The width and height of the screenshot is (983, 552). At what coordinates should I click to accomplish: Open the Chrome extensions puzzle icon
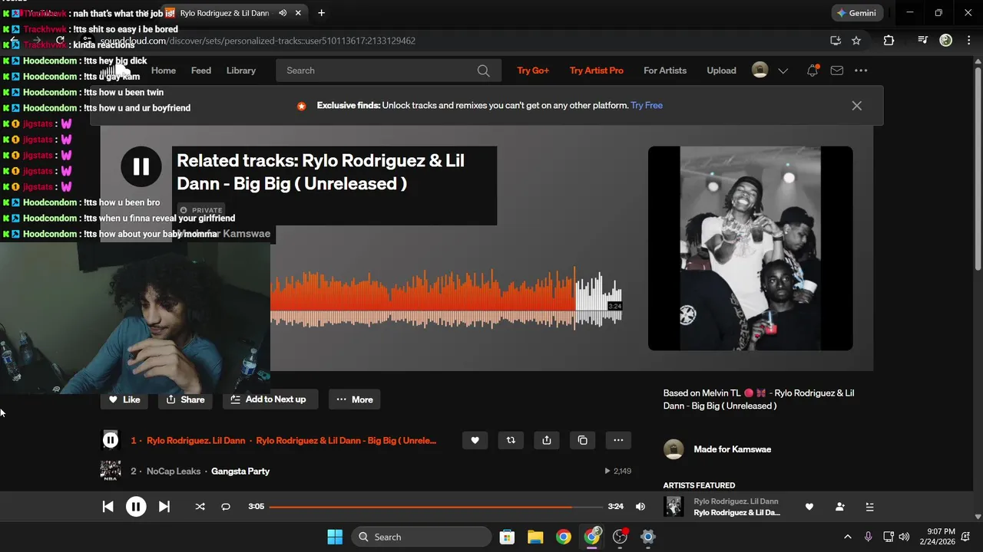(889, 41)
